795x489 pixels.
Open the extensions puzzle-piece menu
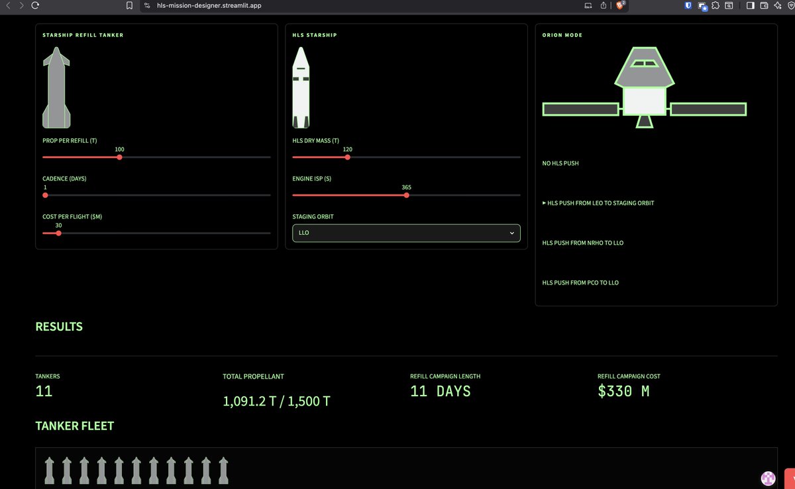point(716,5)
